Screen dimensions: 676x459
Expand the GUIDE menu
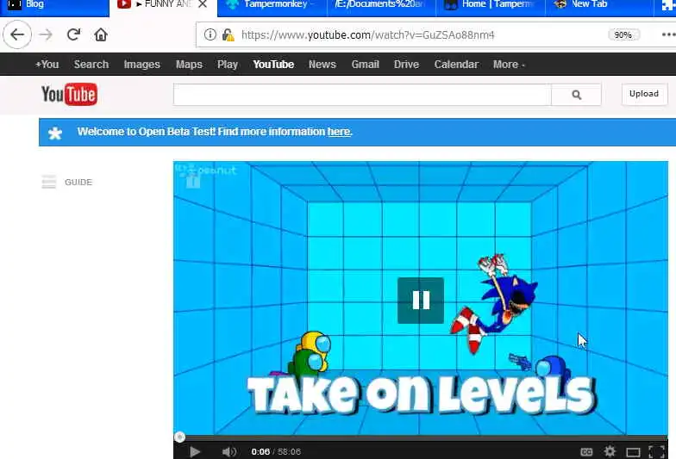[x=78, y=183]
